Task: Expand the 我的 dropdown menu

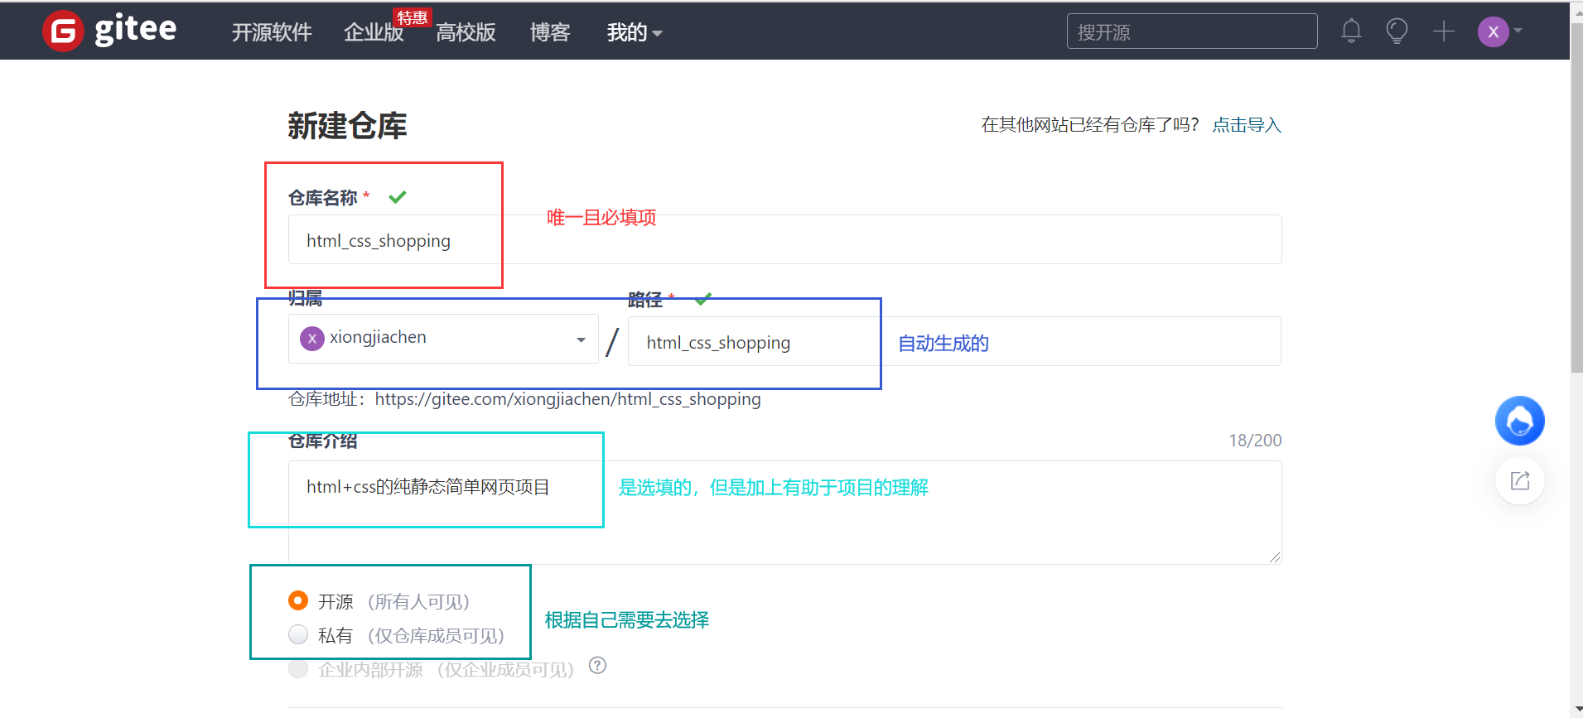Action: pyautogui.click(x=635, y=32)
